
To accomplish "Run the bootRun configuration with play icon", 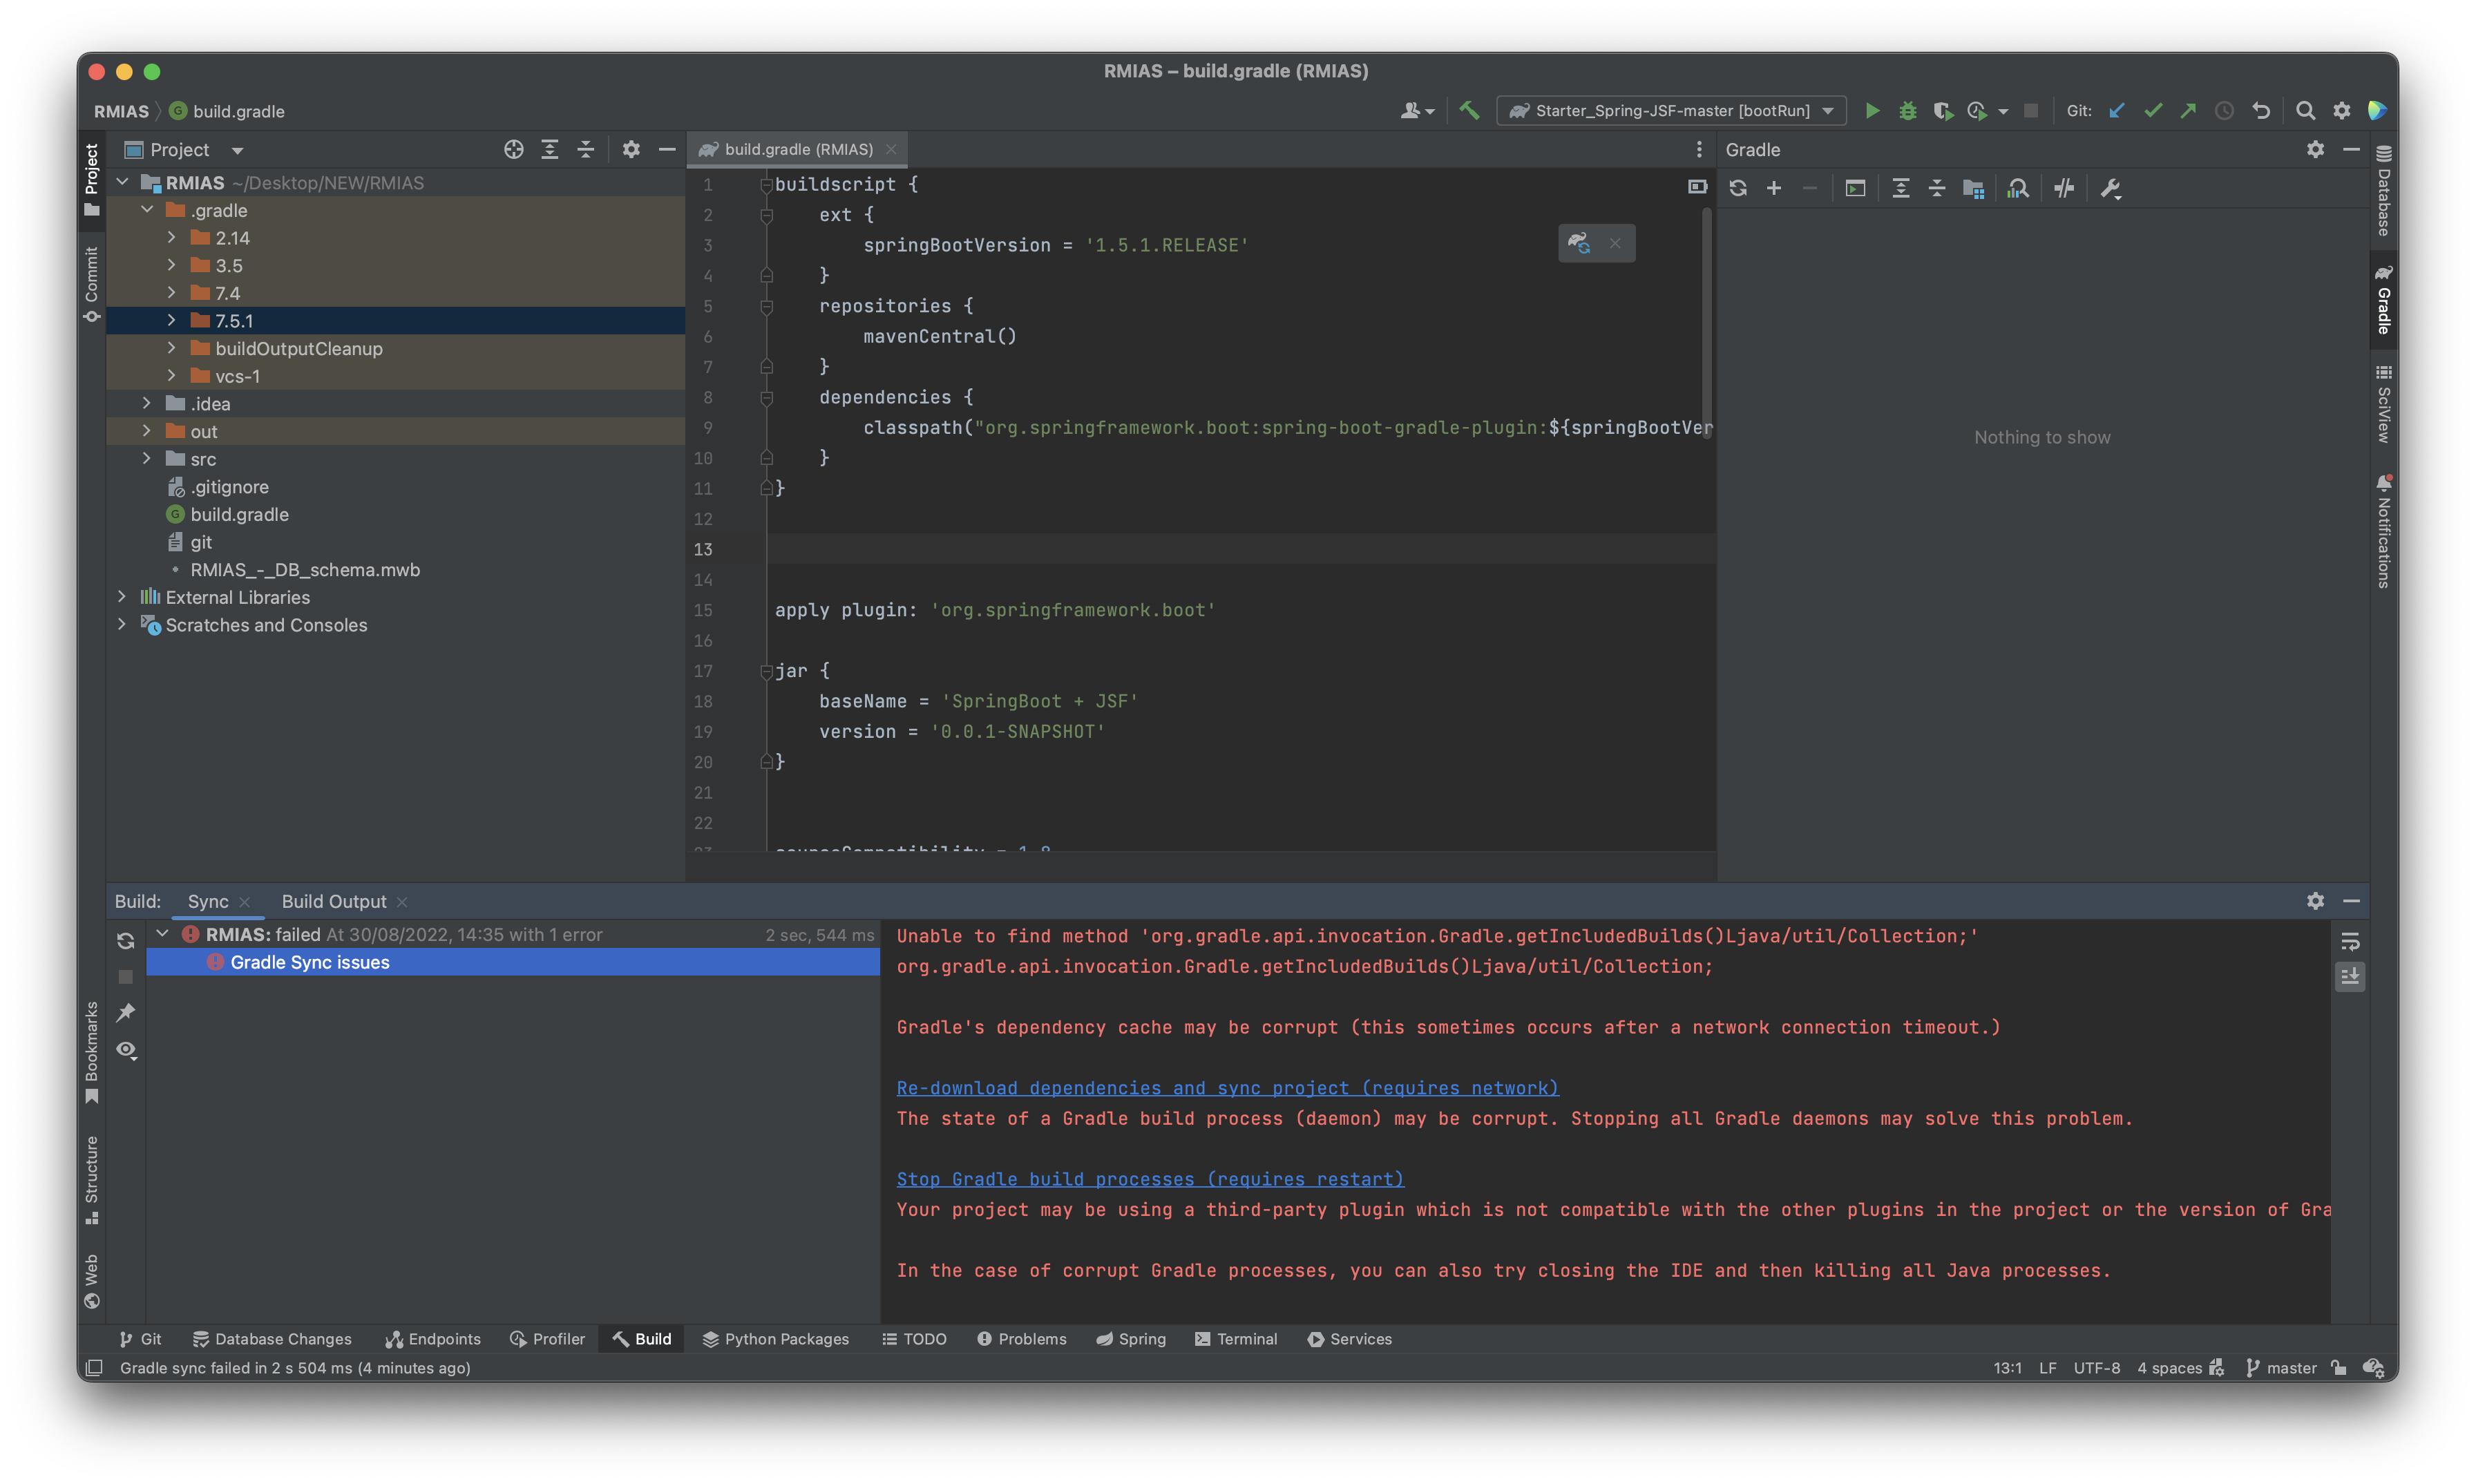I will coord(1872,111).
